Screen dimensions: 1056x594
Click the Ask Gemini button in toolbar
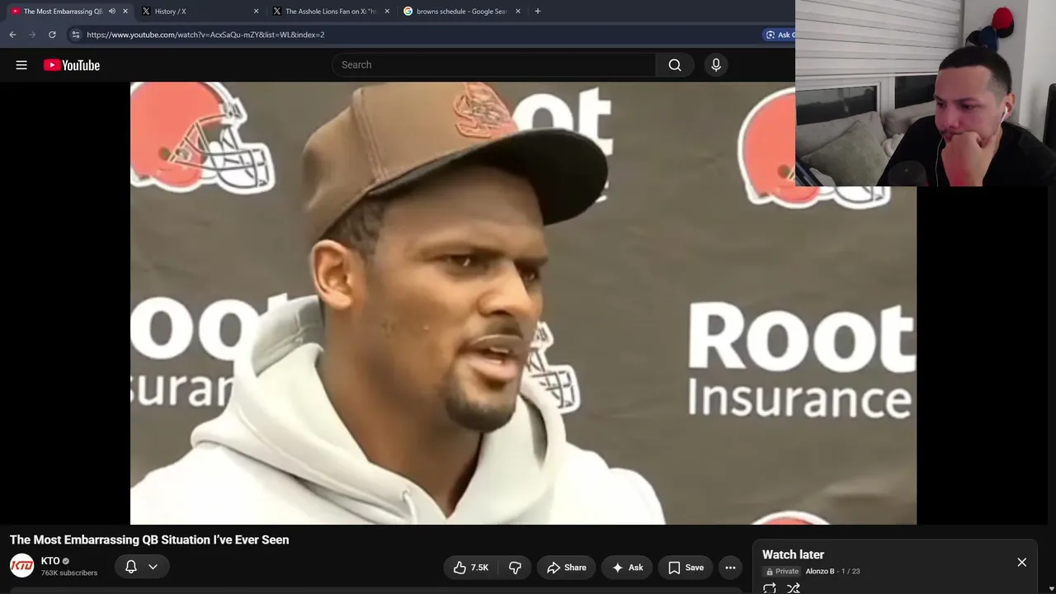779,35
